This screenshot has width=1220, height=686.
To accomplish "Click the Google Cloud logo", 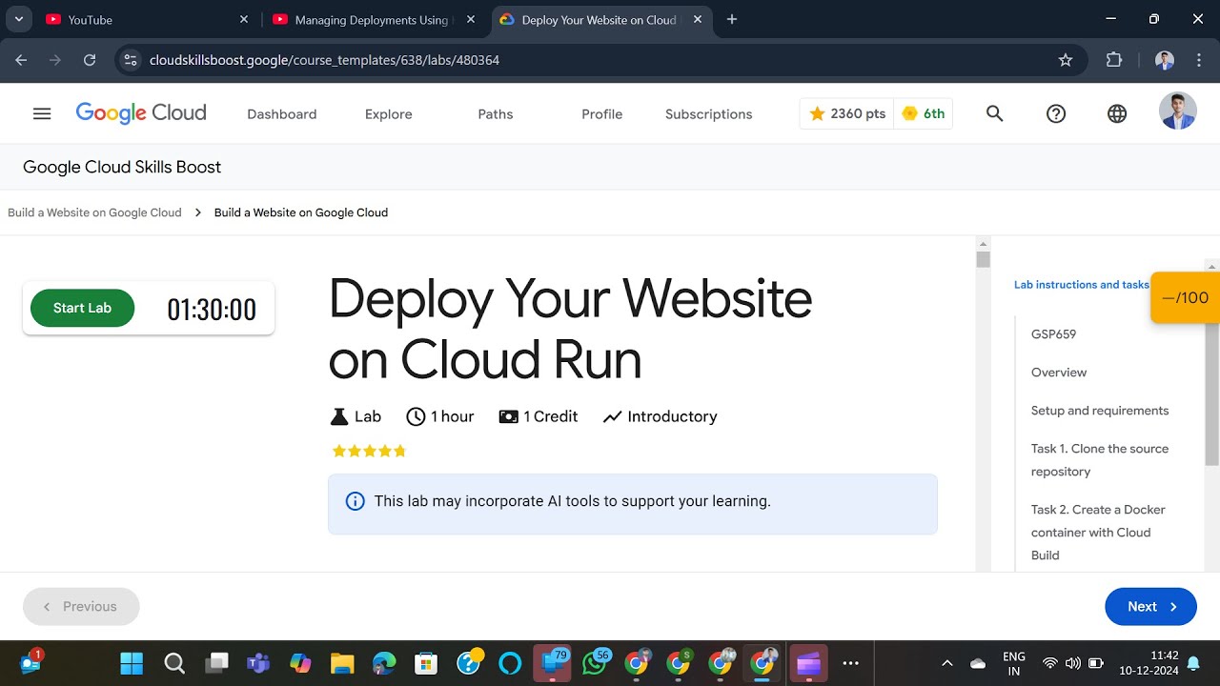I will [x=141, y=113].
